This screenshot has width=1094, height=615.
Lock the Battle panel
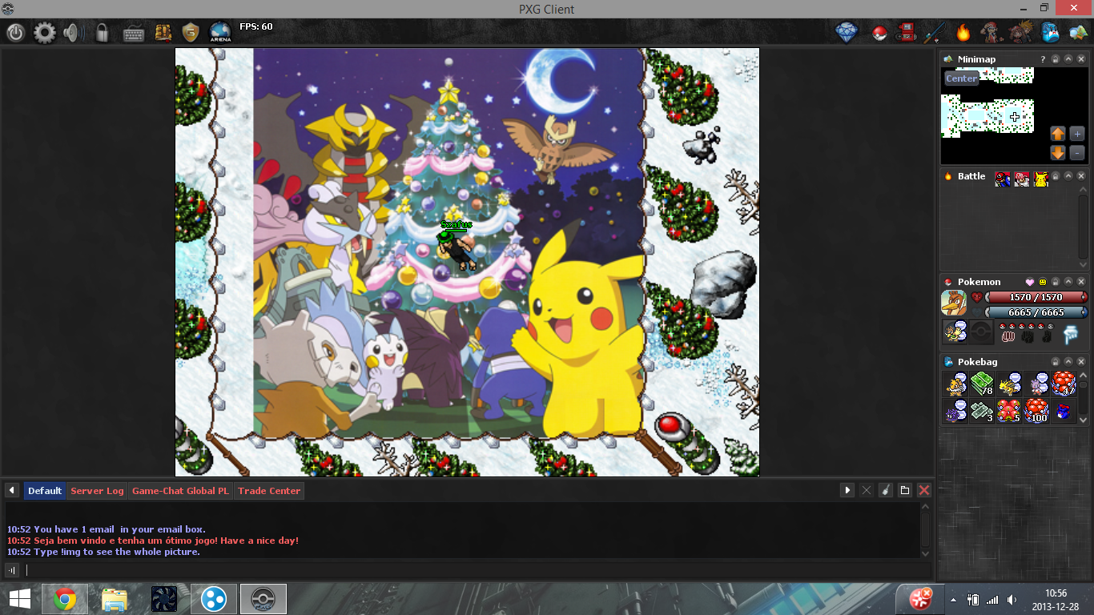[x=1056, y=176]
